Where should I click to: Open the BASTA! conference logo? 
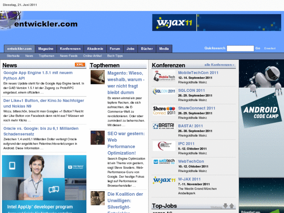pos(164,126)
